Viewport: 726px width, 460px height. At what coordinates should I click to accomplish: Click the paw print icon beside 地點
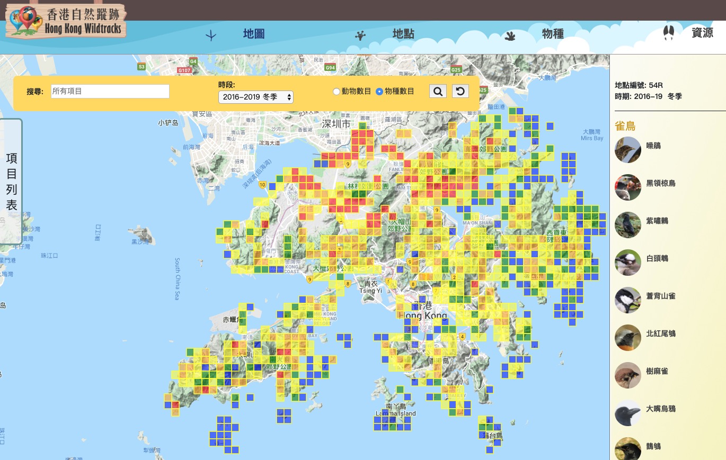(x=360, y=36)
